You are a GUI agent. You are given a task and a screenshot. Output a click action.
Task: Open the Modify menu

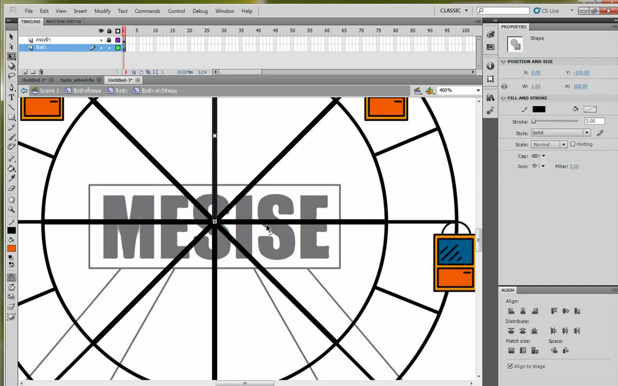point(102,11)
